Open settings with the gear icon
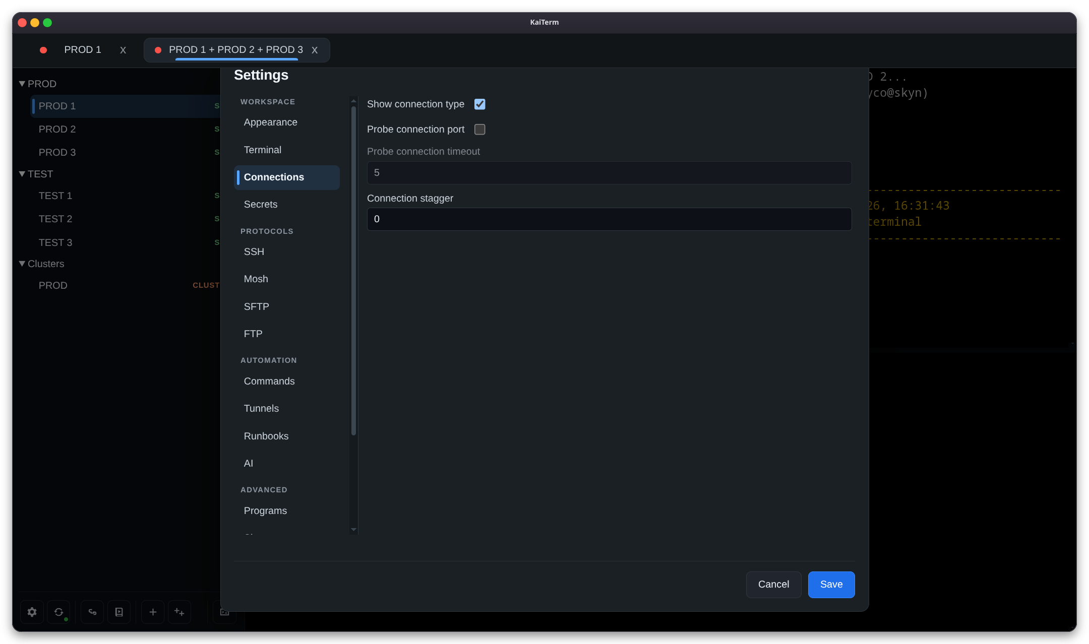Screen dimensions: 1089x644 pos(32,612)
